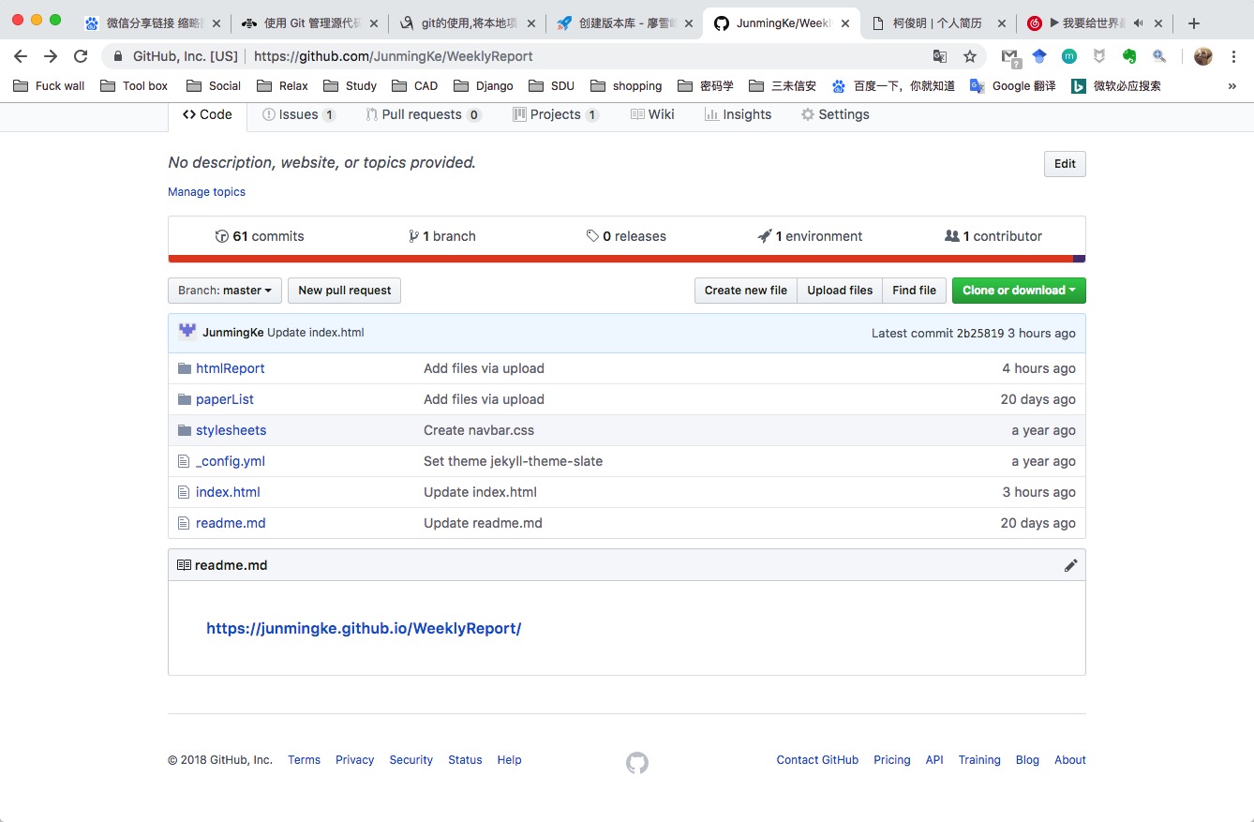Switch to the Pull requests tab

pyautogui.click(x=424, y=114)
